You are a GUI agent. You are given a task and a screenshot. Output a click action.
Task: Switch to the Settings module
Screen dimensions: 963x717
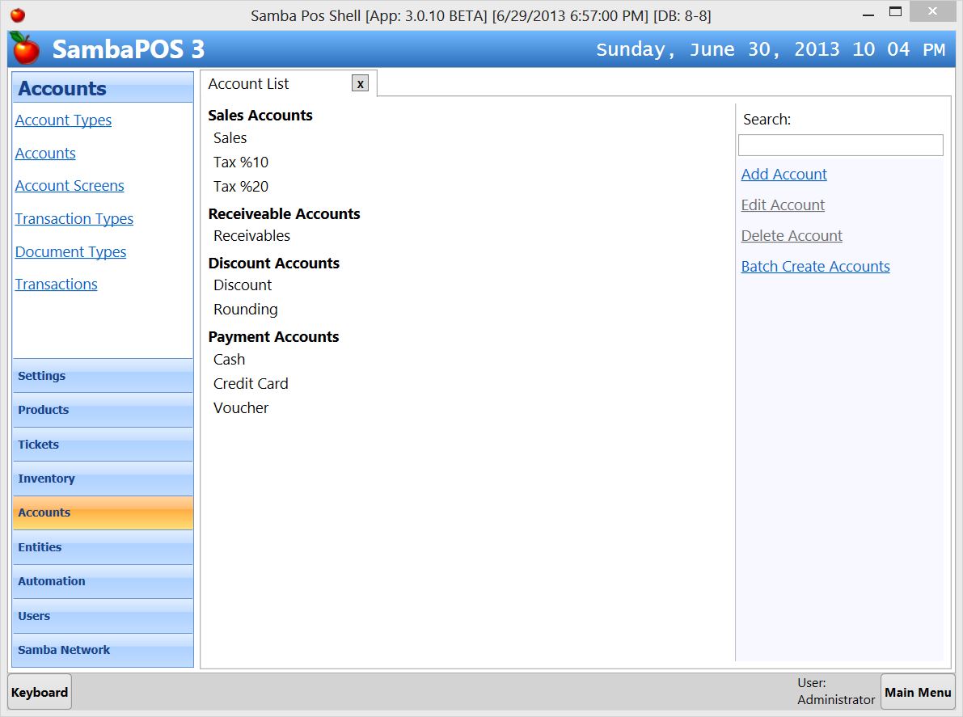click(x=103, y=375)
